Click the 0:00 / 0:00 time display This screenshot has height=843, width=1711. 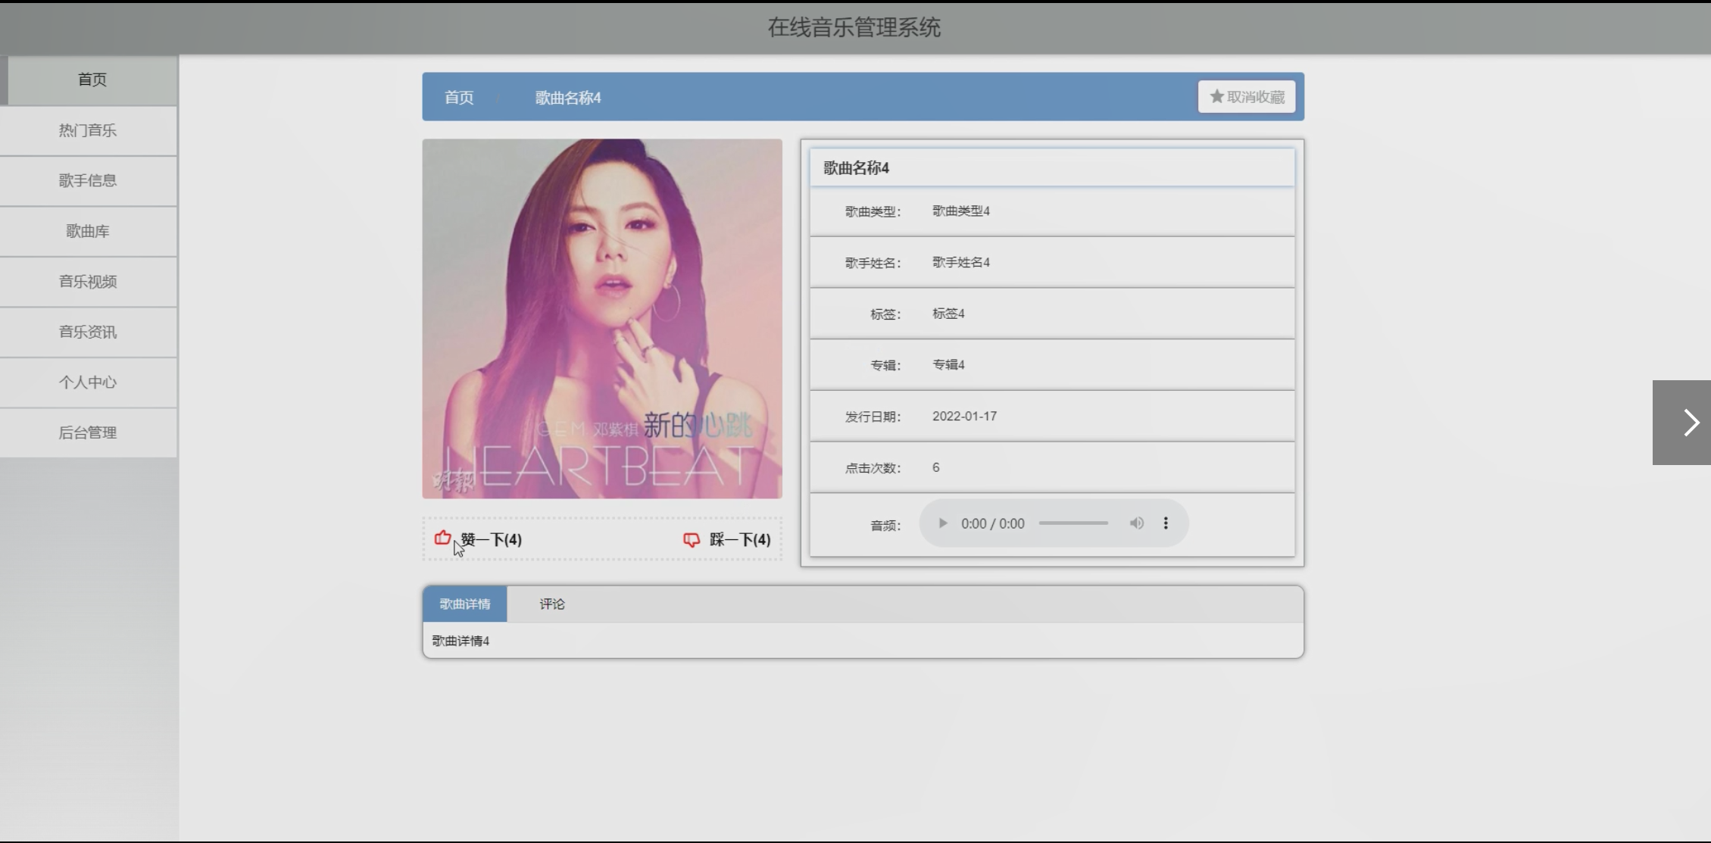tap(993, 523)
